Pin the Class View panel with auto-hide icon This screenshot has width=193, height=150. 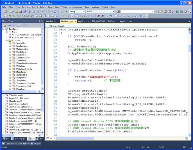[39, 21]
